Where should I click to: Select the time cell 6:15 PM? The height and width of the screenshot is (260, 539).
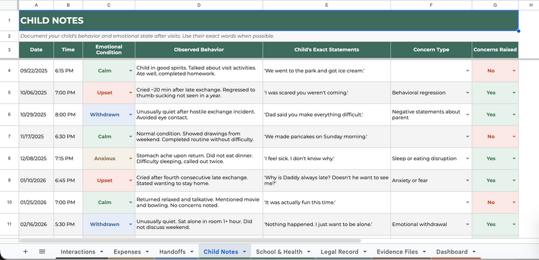click(x=68, y=71)
